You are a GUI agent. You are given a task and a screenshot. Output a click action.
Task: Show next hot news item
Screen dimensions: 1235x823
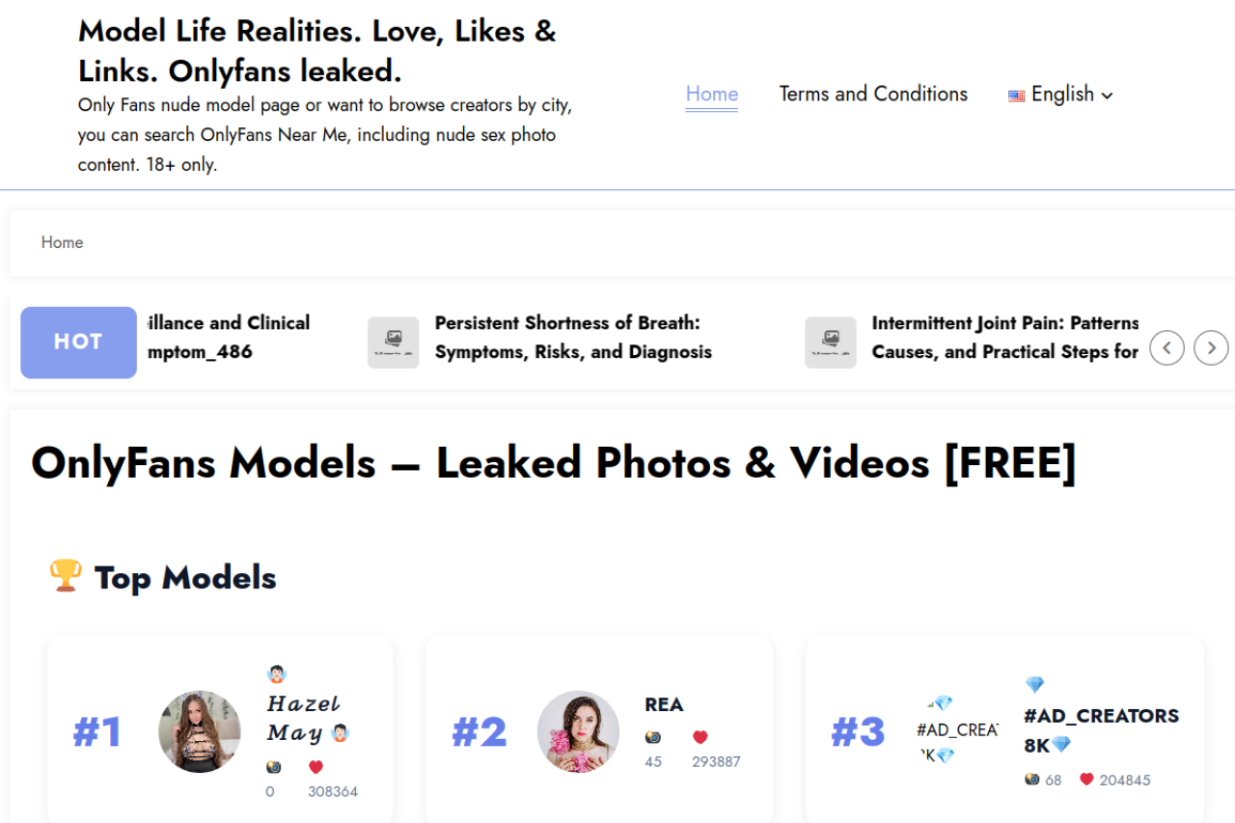pos(1211,347)
